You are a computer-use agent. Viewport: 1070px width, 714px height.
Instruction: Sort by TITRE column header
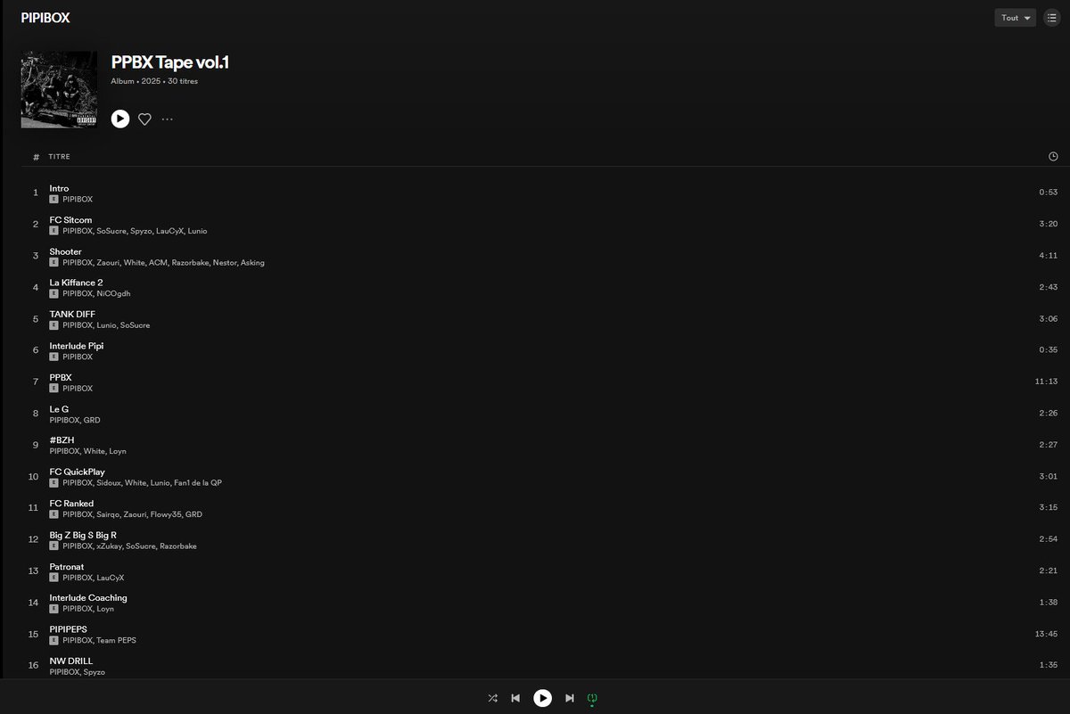(x=60, y=157)
